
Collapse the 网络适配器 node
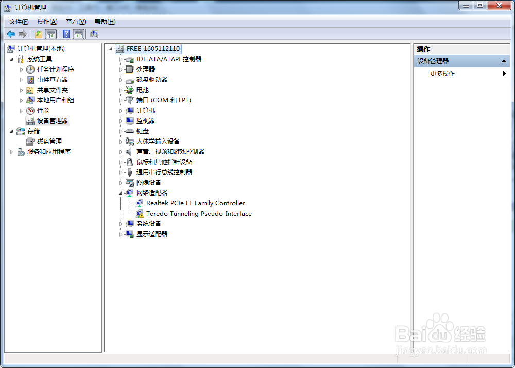click(121, 193)
